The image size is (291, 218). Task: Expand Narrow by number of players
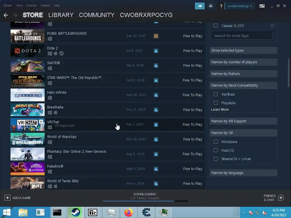click(x=244, y=62)
